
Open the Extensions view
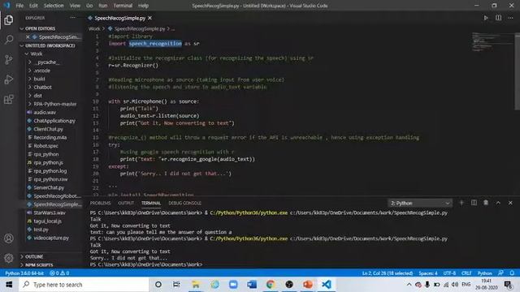click(x=9, y=99)
